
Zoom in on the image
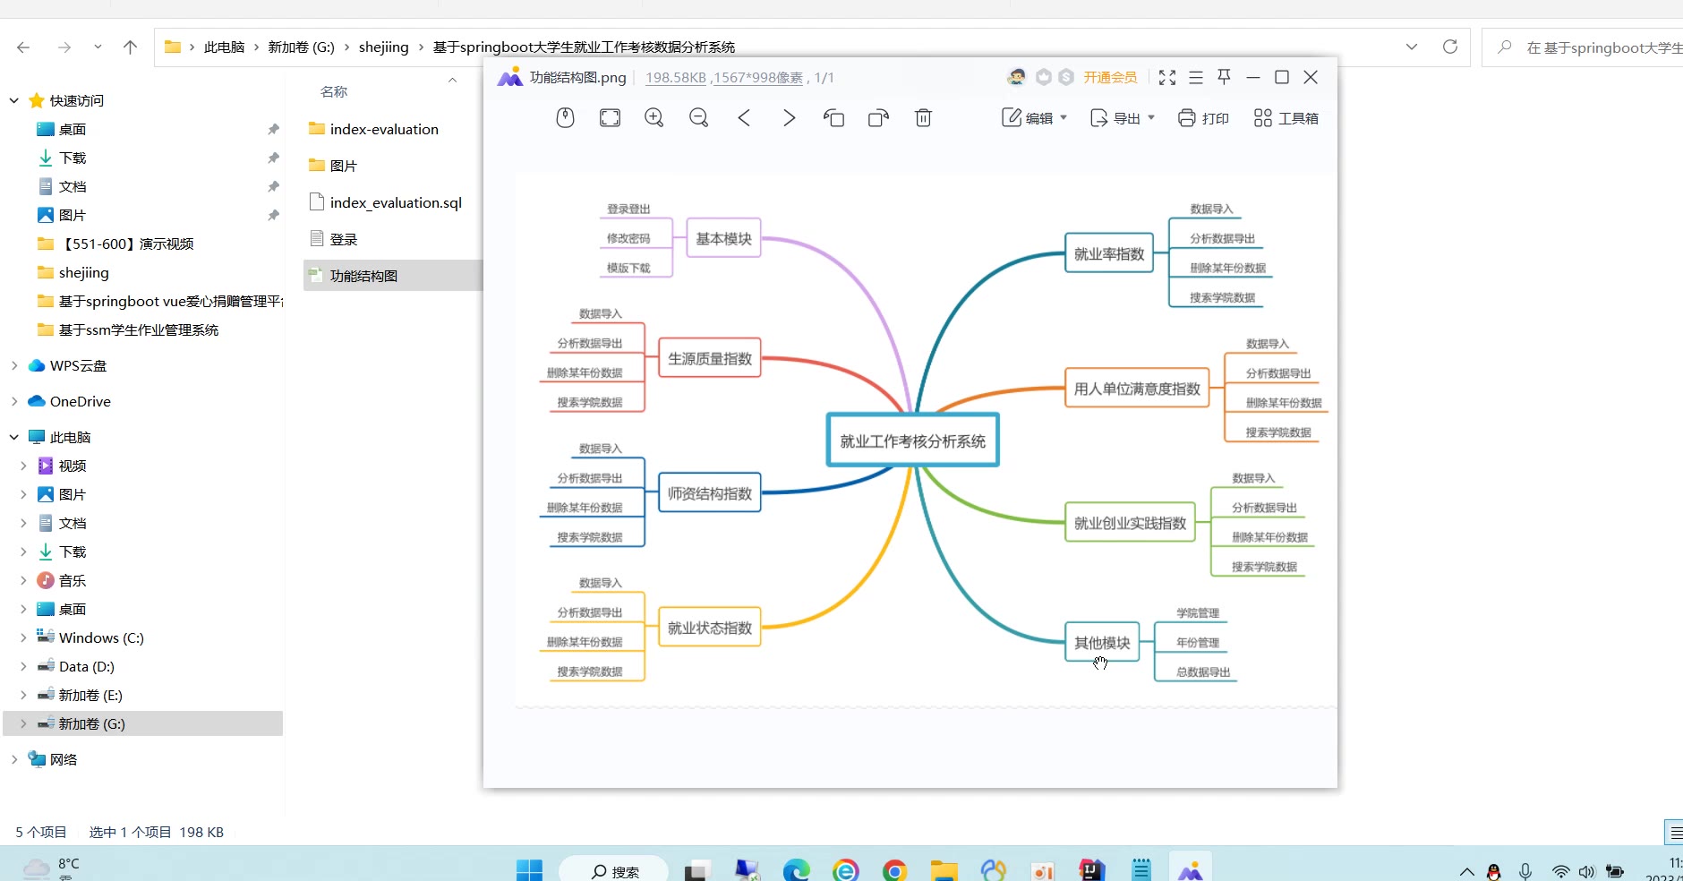[x=654, y=118]
